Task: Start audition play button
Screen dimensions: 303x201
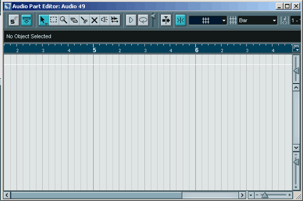Action: click(131, 20)
